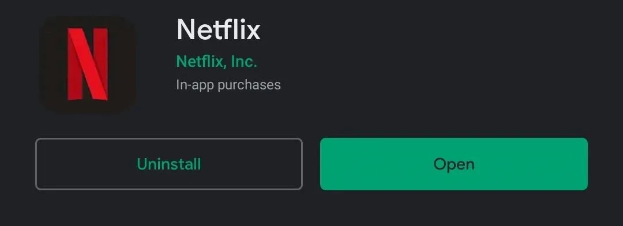The height and width of the screenshot is (226, 623).
Task: Select the Netflix app title text
Action: 218,30
